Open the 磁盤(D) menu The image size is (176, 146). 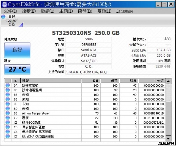tap(85, 11)
